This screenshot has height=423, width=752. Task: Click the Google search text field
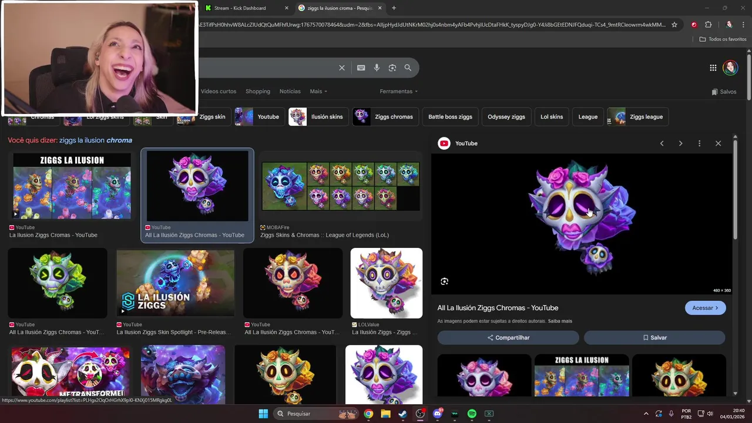267,68
